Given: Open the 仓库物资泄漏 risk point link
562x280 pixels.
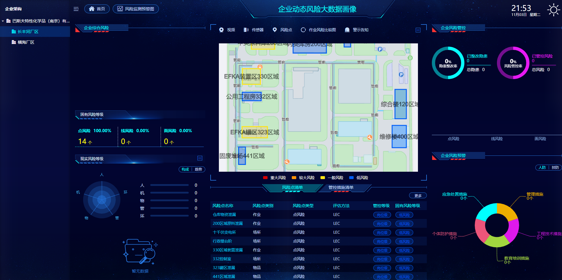Looking at the screenshot, I should [224, 215].
